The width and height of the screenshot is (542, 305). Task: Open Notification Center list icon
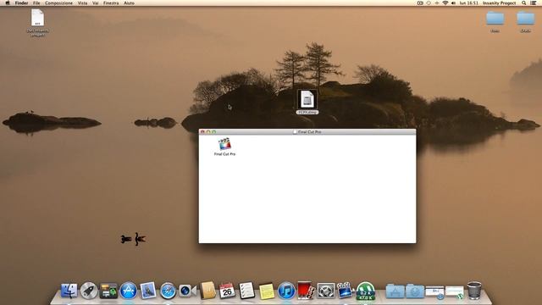pyautogui.click(x=534, y=3)
